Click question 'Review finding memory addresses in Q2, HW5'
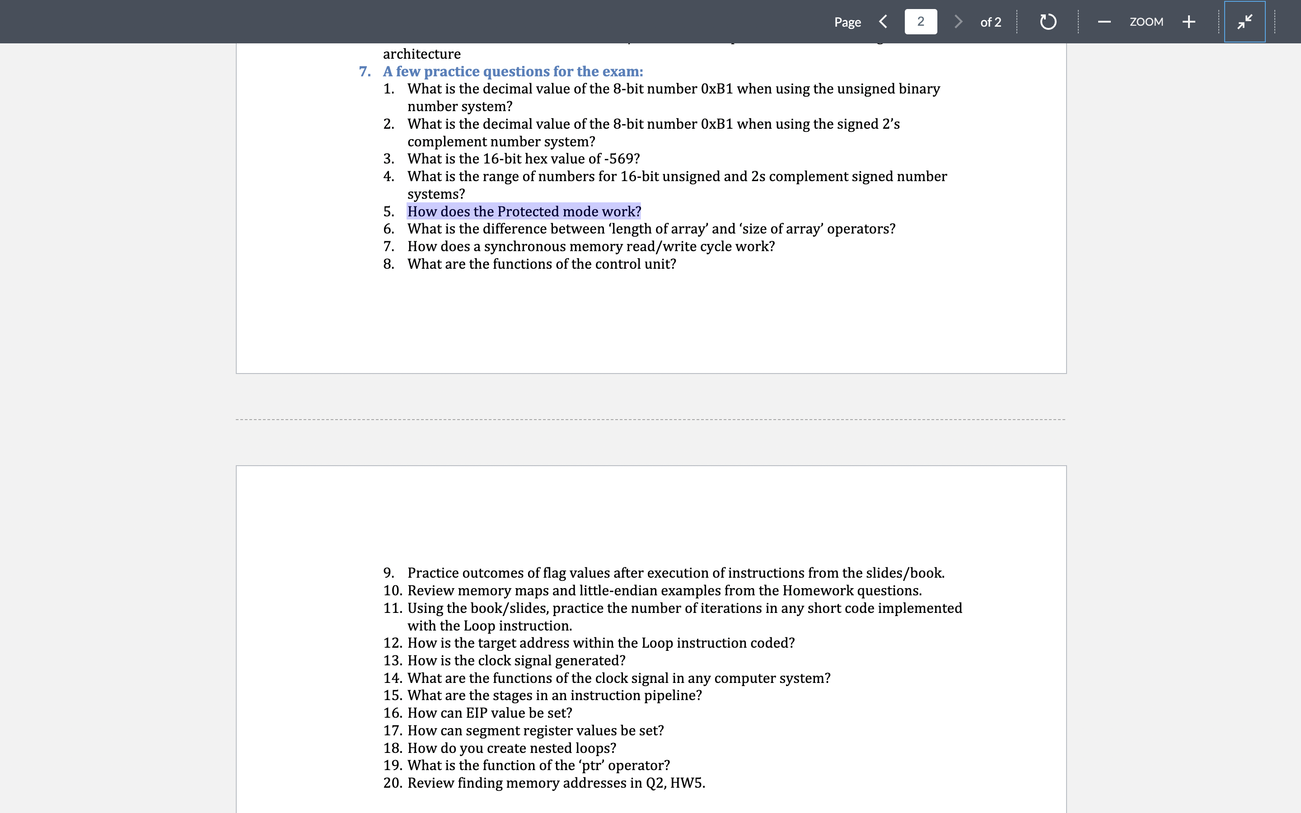1301x813 pixels. pyautogui.click(x=557, y=783)
